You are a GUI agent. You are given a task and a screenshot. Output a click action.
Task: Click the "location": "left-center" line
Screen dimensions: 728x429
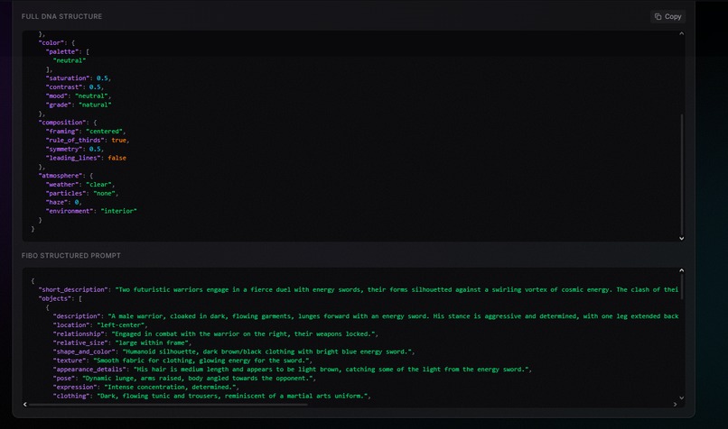coord(100,324)
